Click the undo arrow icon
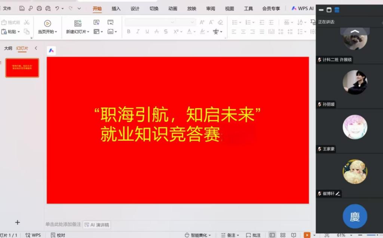This screenshot has height=238, width=383. (57, 9)
